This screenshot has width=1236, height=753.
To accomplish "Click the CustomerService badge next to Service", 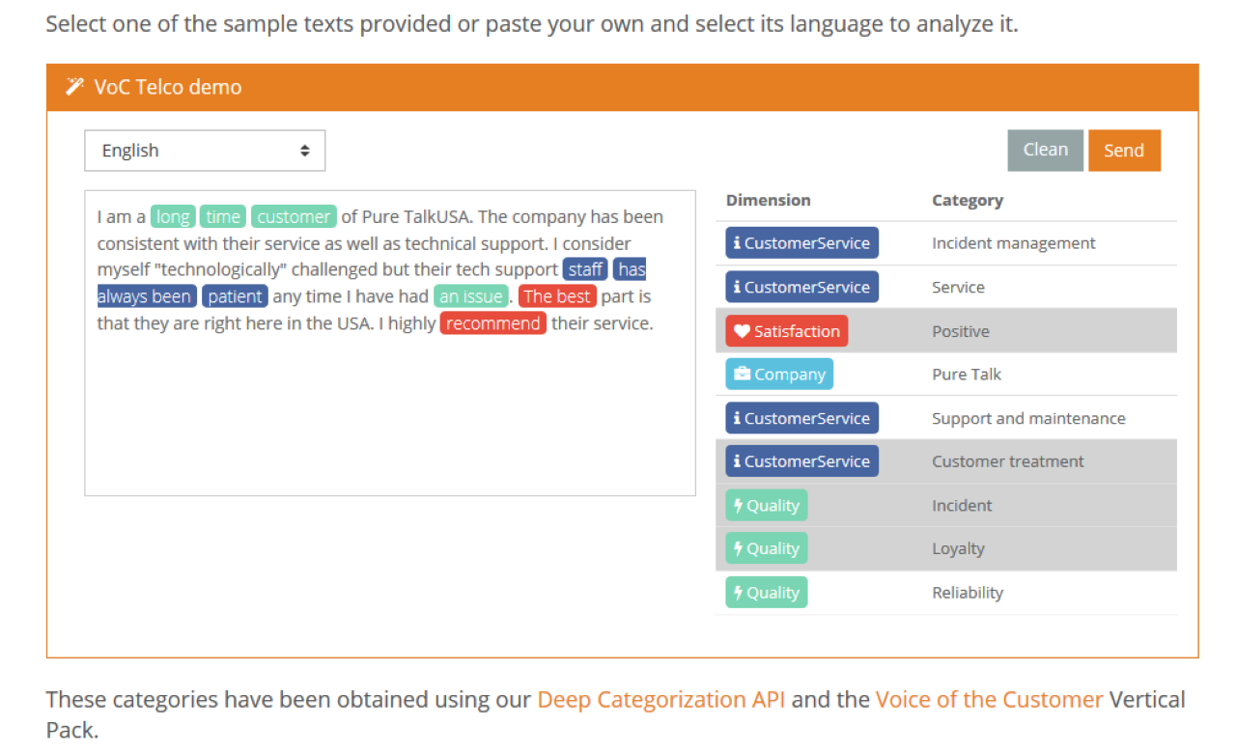I will (x=801, y=287).
